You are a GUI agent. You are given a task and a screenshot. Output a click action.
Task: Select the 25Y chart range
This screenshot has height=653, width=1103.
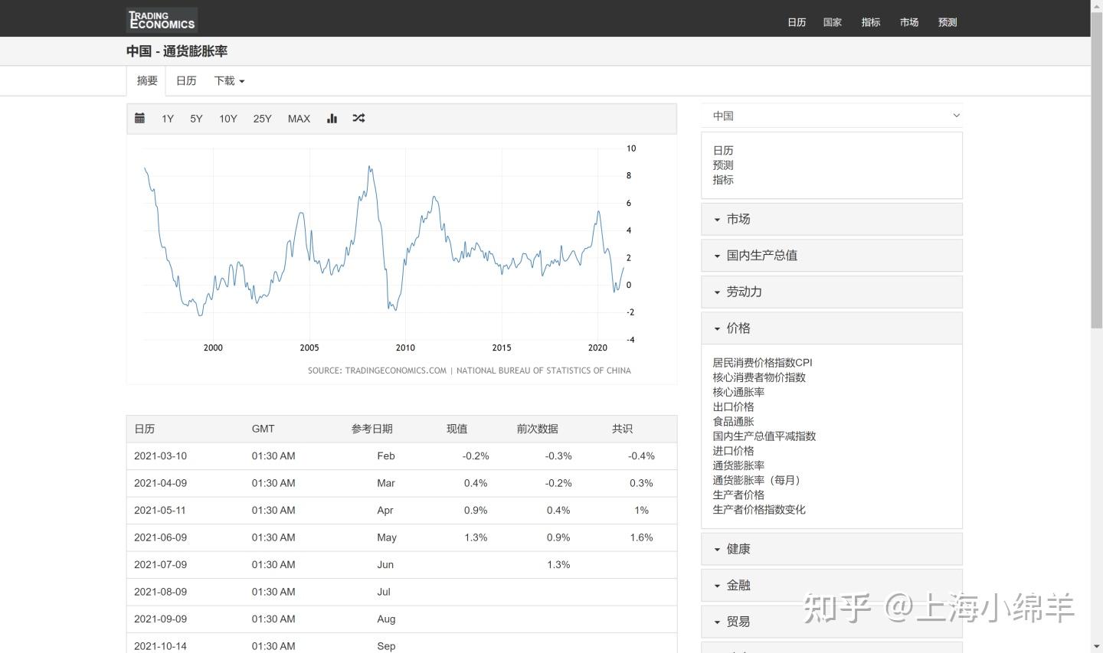pos(262,119)
